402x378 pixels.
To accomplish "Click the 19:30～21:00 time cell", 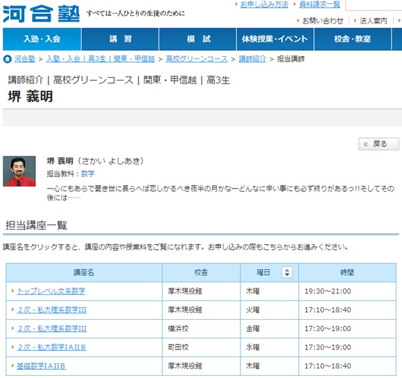I will (347, 291).
